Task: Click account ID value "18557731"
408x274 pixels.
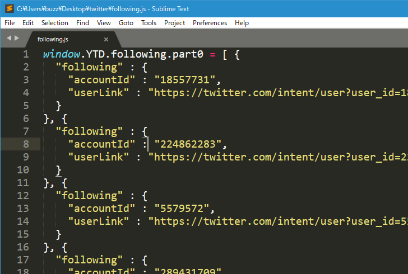Action: pos(184,80)
